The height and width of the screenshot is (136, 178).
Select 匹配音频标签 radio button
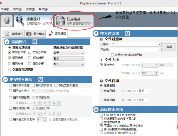10,48
